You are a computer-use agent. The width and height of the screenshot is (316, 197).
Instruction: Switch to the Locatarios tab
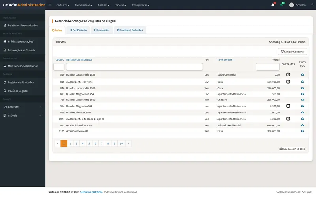tap(102, 30)
